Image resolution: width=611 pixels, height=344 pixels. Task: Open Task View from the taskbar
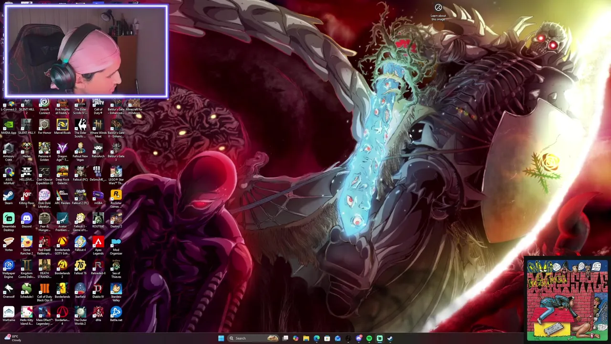285,338
